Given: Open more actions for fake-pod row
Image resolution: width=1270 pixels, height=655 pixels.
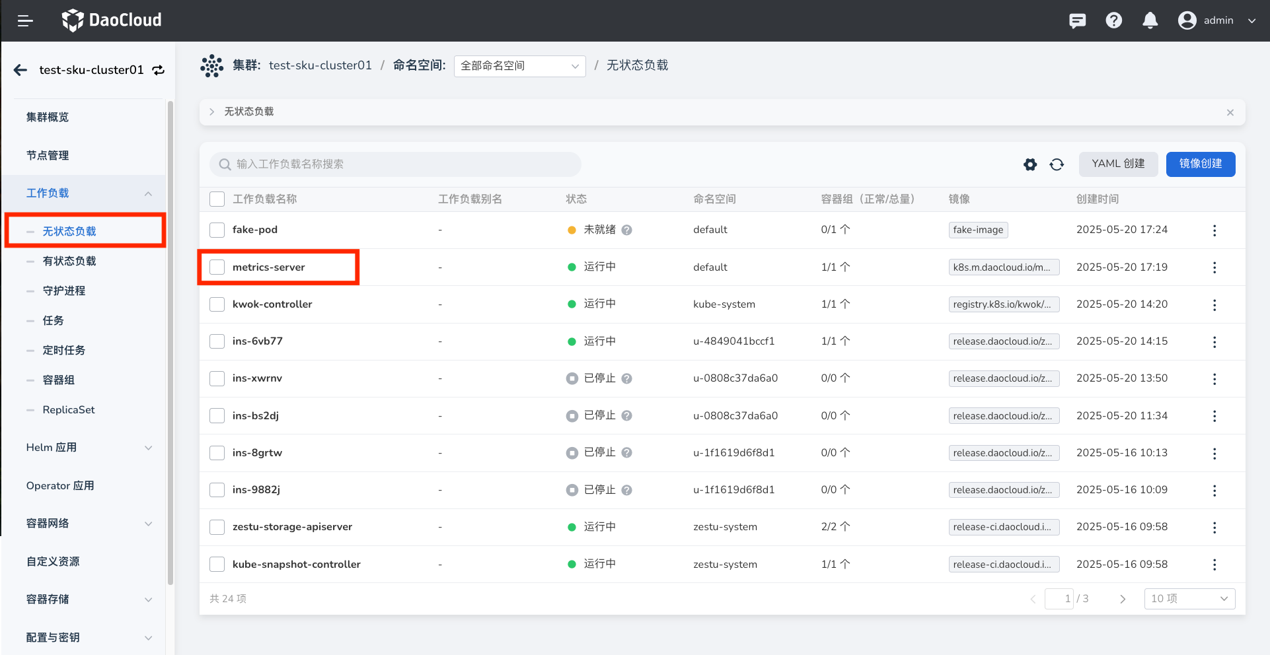Looking at the screenshot, I should point(1214,230).
